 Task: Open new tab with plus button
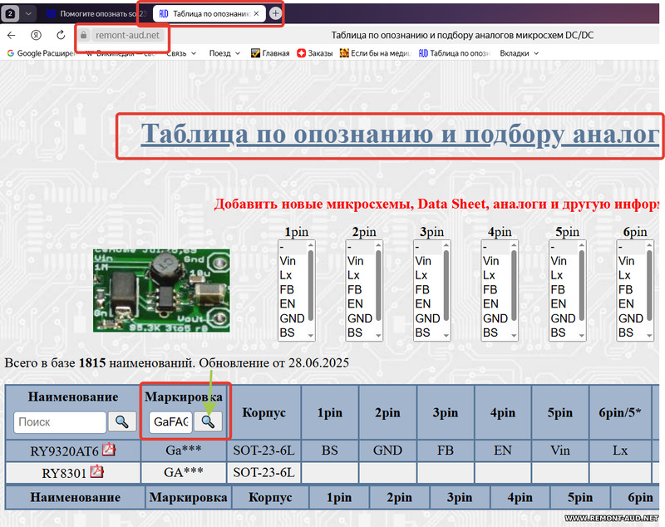(275, 13)
